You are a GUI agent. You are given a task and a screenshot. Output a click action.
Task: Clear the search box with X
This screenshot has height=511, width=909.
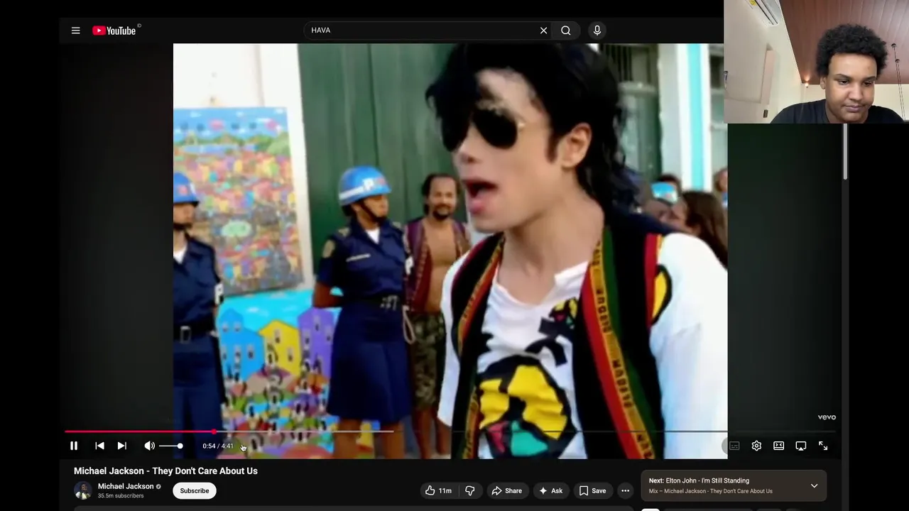543,31
